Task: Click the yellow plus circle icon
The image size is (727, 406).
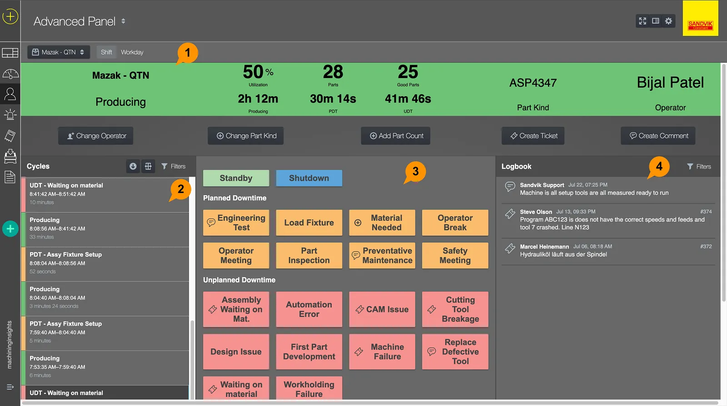Action: click(10, 17)
